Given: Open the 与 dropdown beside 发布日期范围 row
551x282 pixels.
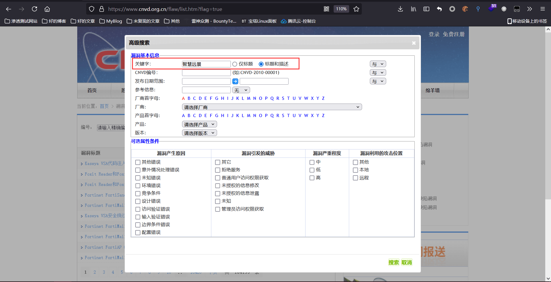Looking at the screenshot, I should pyautogui.click(x=378, y=81).
